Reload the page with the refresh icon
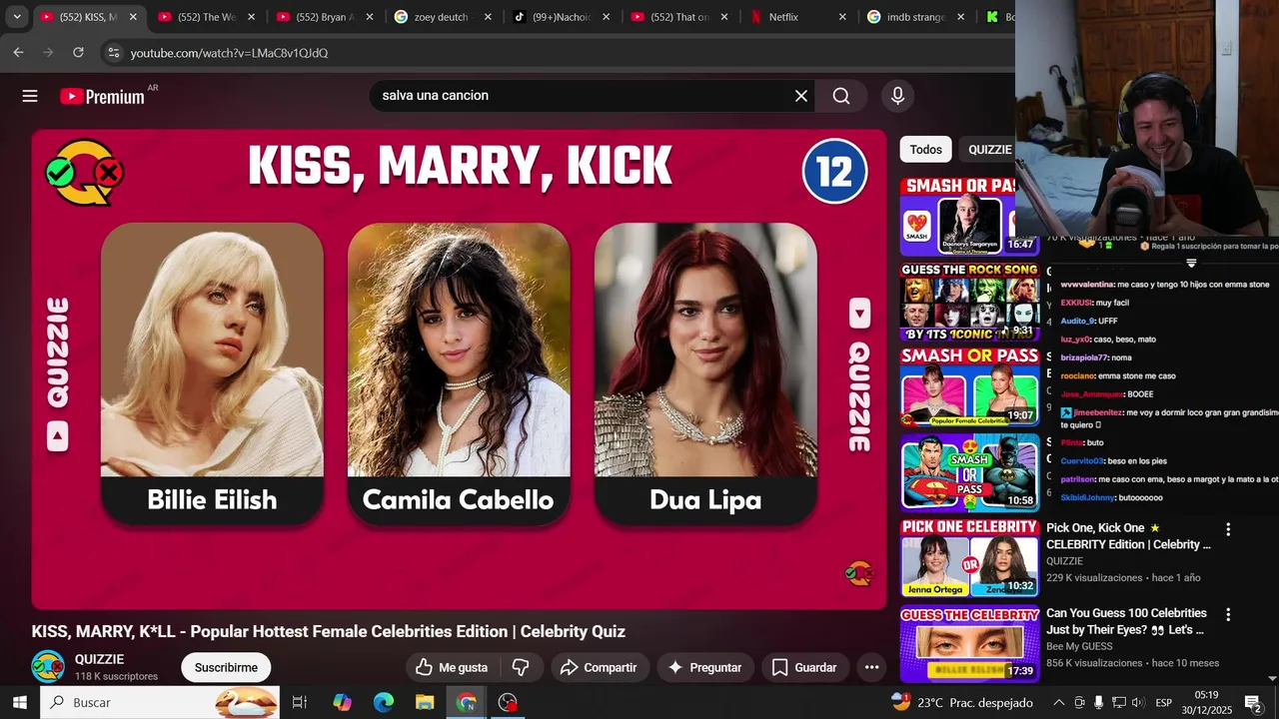The height and width of the screenshot is (719, 1279). 78,52
